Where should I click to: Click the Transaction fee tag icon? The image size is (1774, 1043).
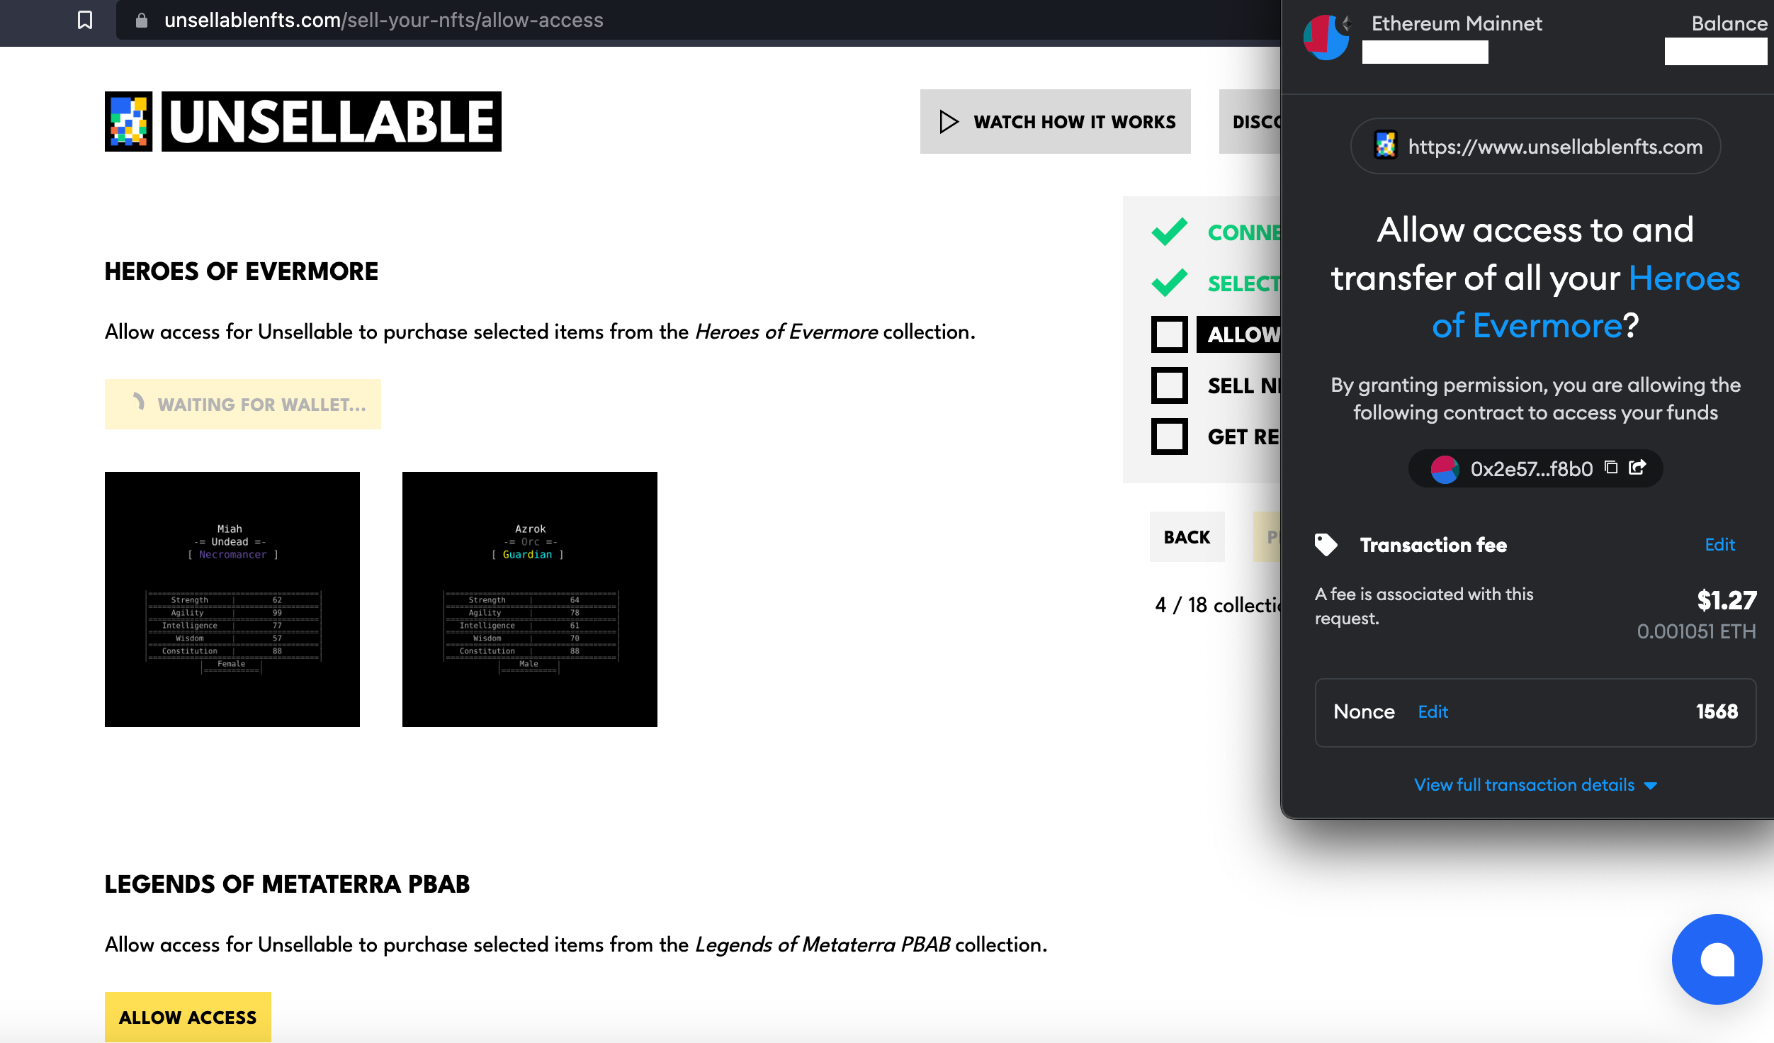pyautogui.click(x=1326, y=544)
